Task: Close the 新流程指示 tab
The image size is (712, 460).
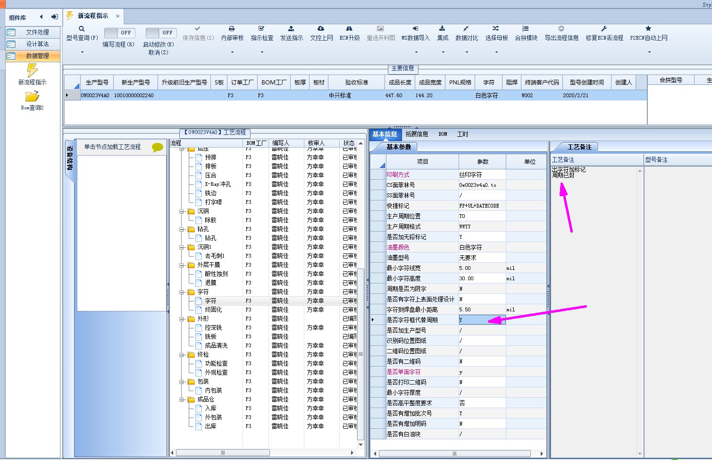Action: pos(117,16)
